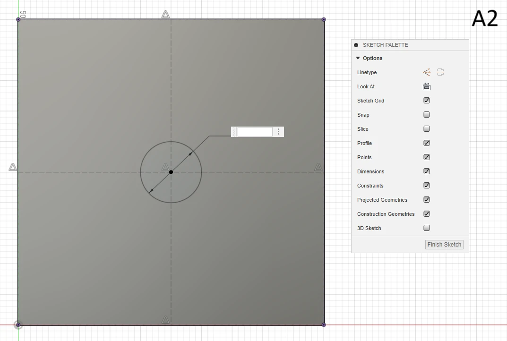Select the centerline linetype icon
The width and height of the screenshot is (507, 341).
tap(440, 72)
